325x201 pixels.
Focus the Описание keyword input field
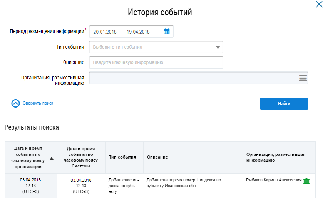click(156, 62)
